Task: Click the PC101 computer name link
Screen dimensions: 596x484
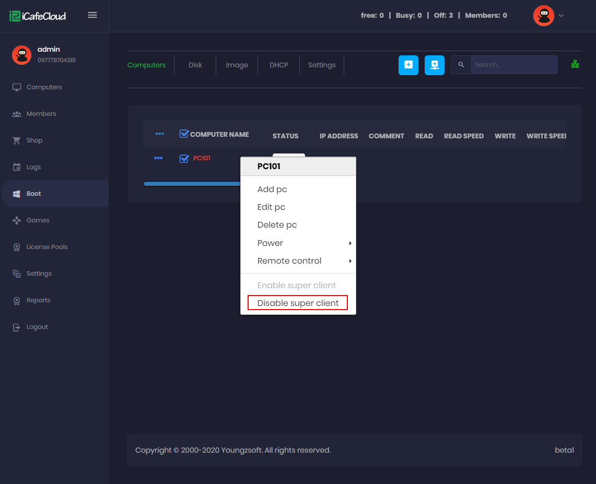Action: click(202, 158)
